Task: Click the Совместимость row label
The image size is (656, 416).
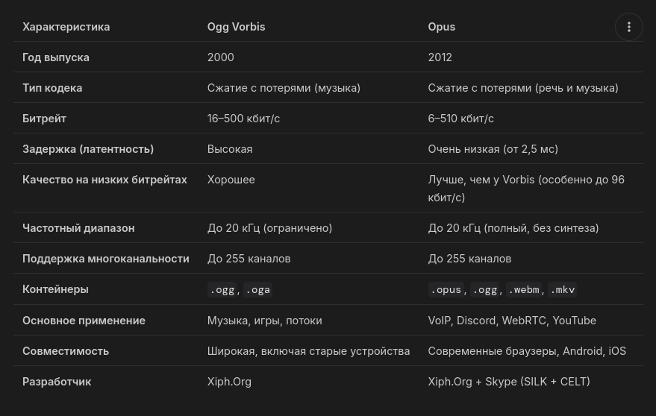Action: tap(66, 351)
